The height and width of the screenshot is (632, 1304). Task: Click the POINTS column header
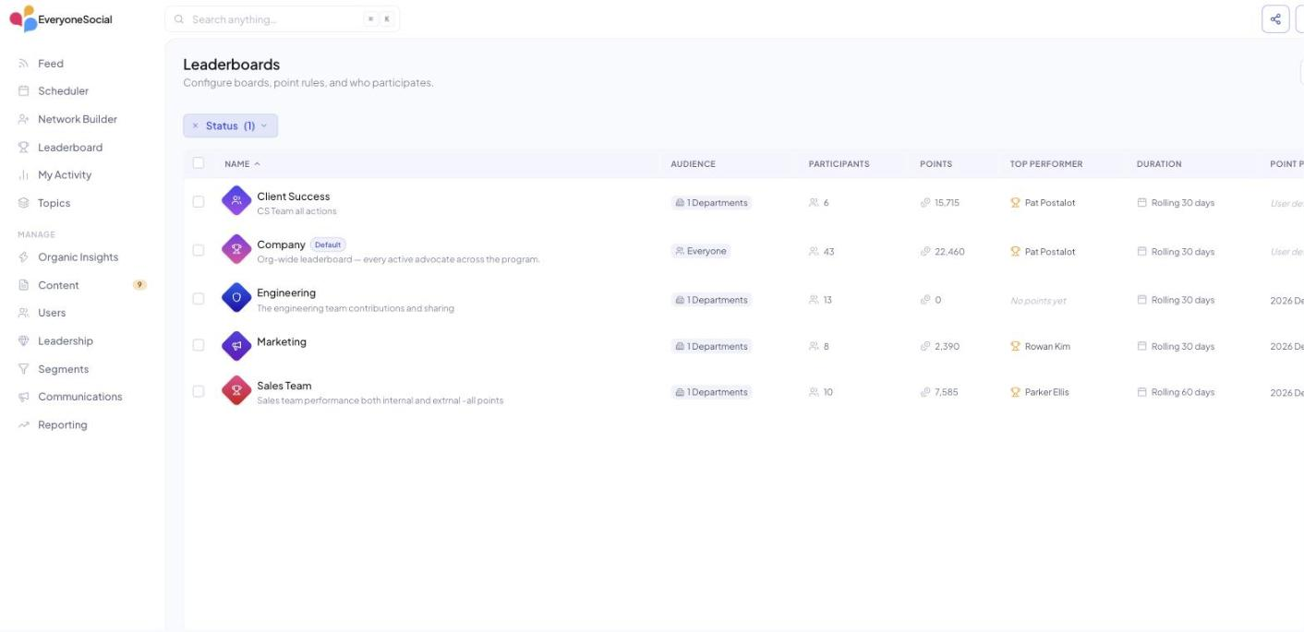(x=936, y=164)
